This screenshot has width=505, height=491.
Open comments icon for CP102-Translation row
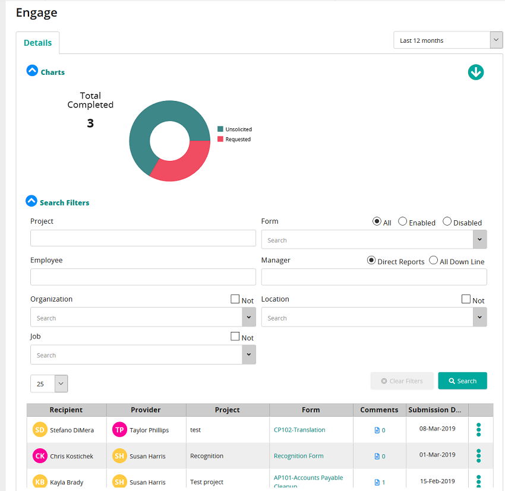[377, 430]
